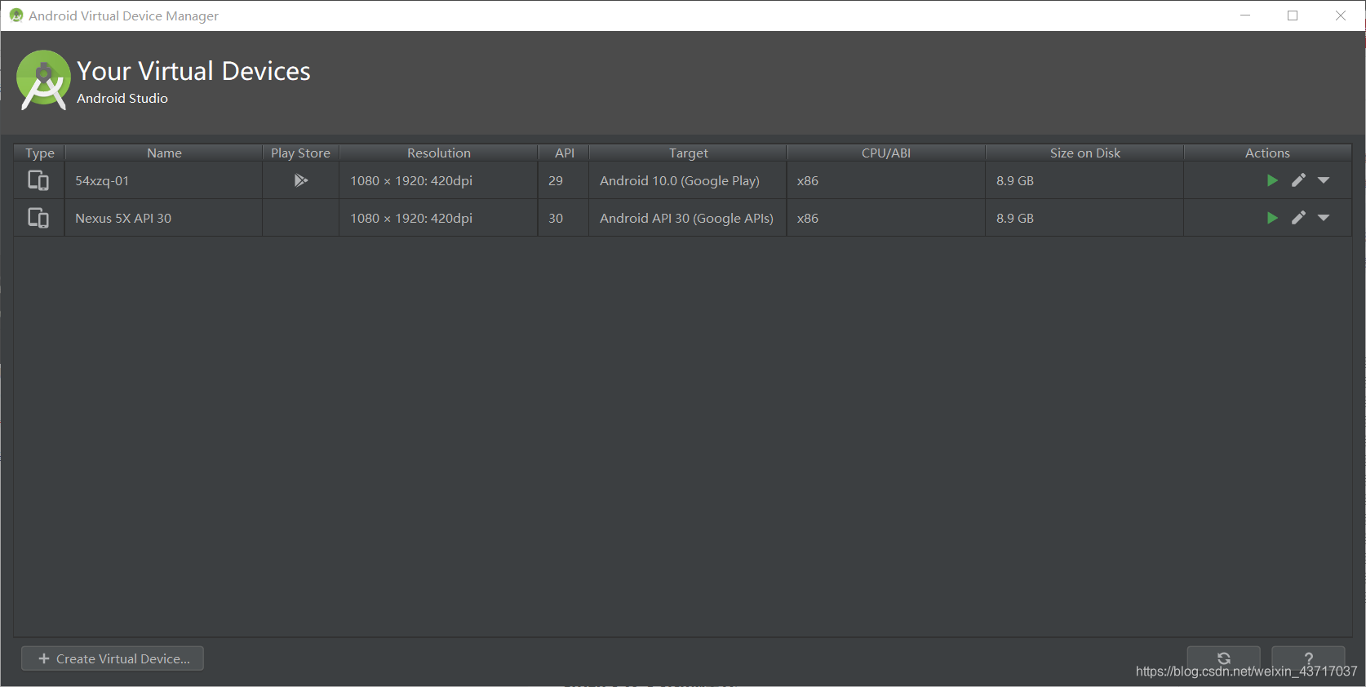1366x687 pixels.
Task: Launch the 54xzq-01 virtual device
Action: coord(1272,180)
